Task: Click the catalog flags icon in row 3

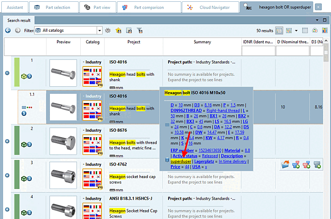Action: pyautogui.click(x=93, y=179)
